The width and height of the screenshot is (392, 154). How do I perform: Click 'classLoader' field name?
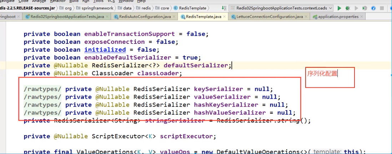158,73
